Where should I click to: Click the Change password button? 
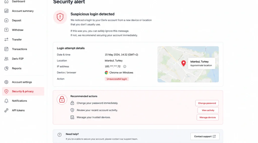pyautogui.click(x=207, y=103)
